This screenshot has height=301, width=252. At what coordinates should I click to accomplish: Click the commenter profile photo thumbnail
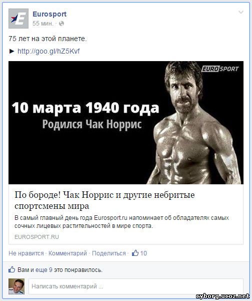pos(16,286)
